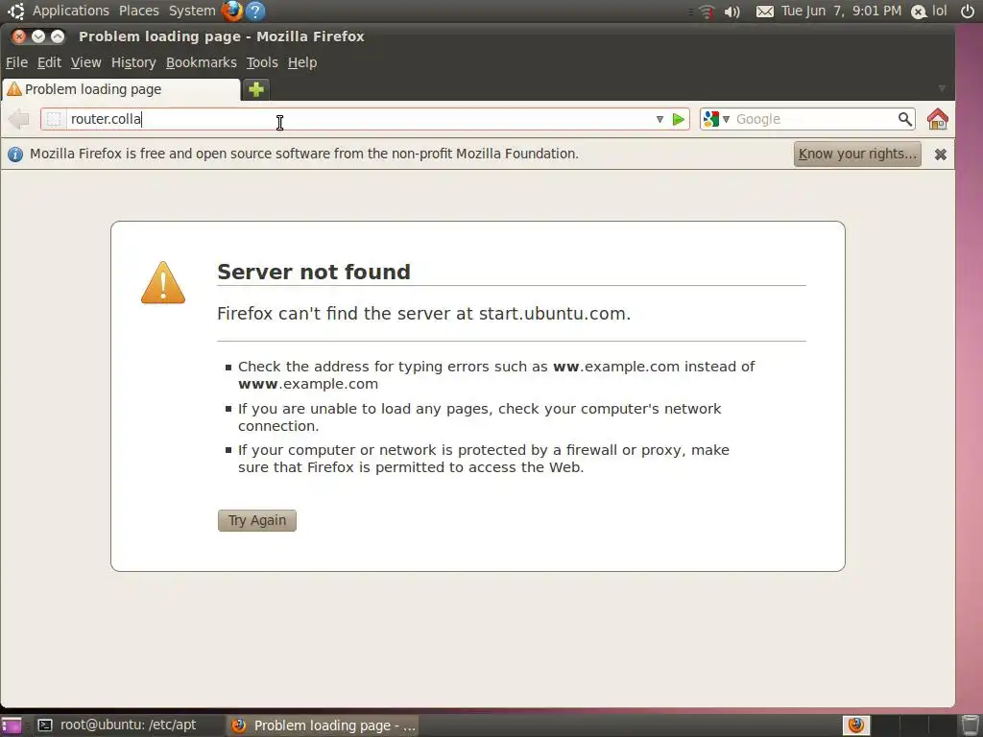Open the wireless network indicator
The height and width of the screenshot is (737, 983).
706,12
